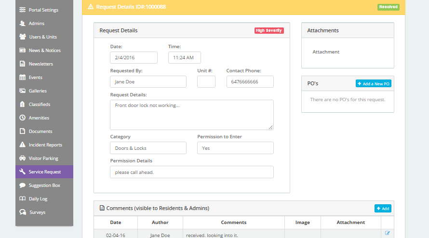The height and width of the screenshot is (238, 429).
Task: Open the Service Request menu item
Action: 44,172
